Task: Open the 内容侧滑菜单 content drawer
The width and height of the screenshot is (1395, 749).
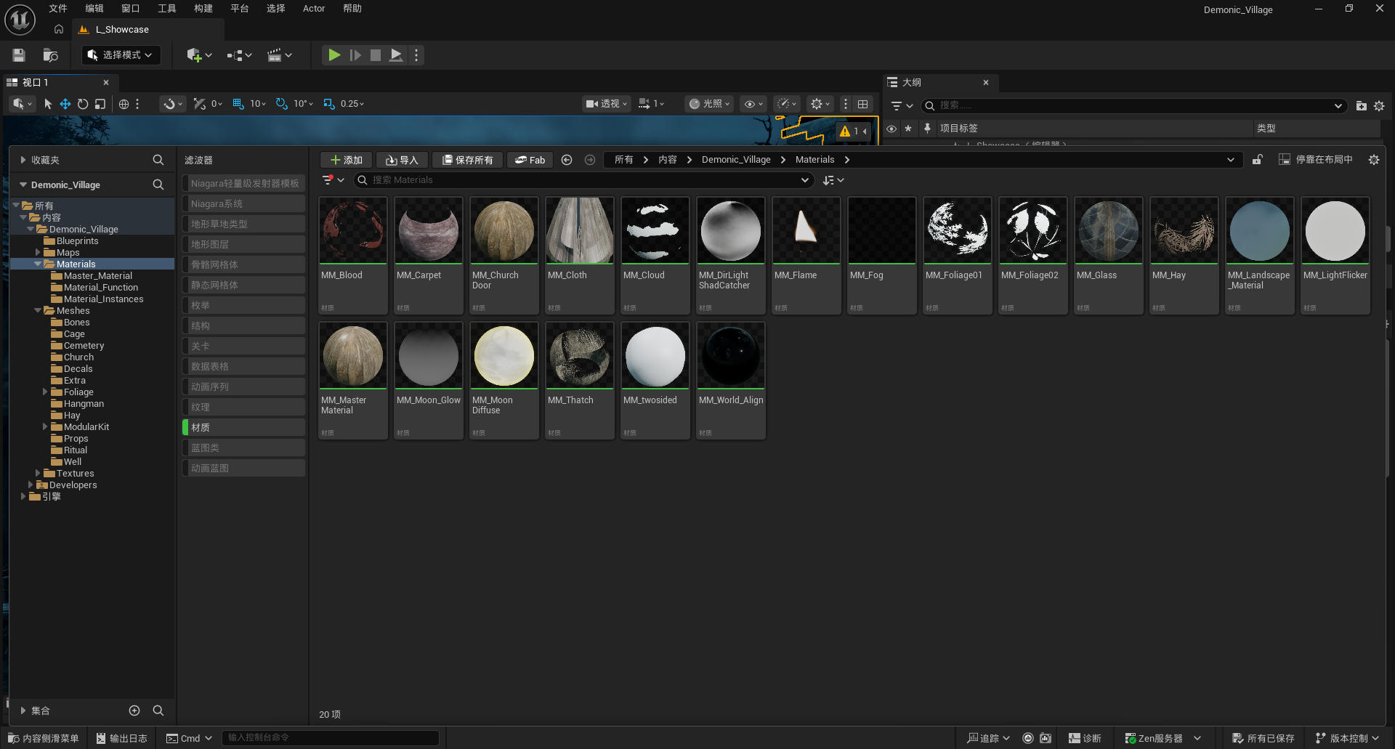Action: (x=43, y=738)
